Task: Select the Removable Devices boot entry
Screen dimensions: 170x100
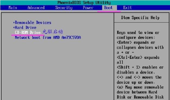Action: 33,22
